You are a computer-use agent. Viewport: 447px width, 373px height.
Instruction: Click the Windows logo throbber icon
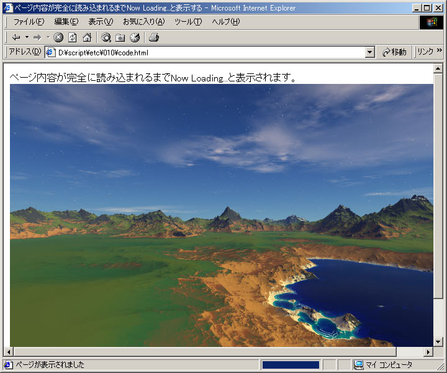click(431, 22)
